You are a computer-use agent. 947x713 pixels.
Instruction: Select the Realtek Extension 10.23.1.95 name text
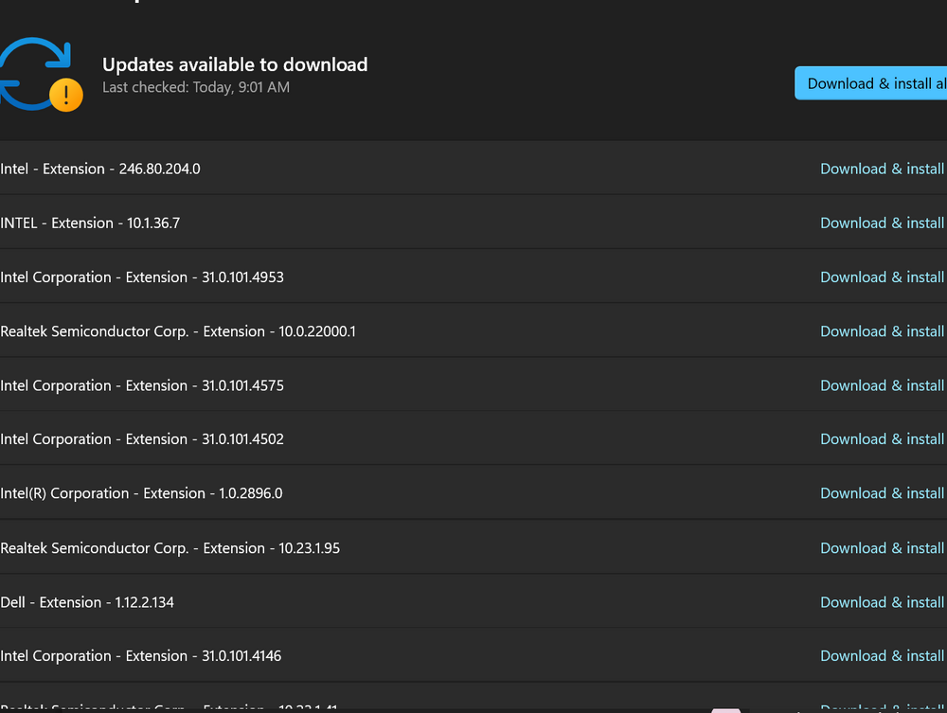coord(170,548)
